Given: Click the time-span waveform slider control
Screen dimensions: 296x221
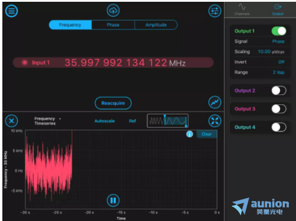Looking at the screenshot, I should click(x=168, y=121).
